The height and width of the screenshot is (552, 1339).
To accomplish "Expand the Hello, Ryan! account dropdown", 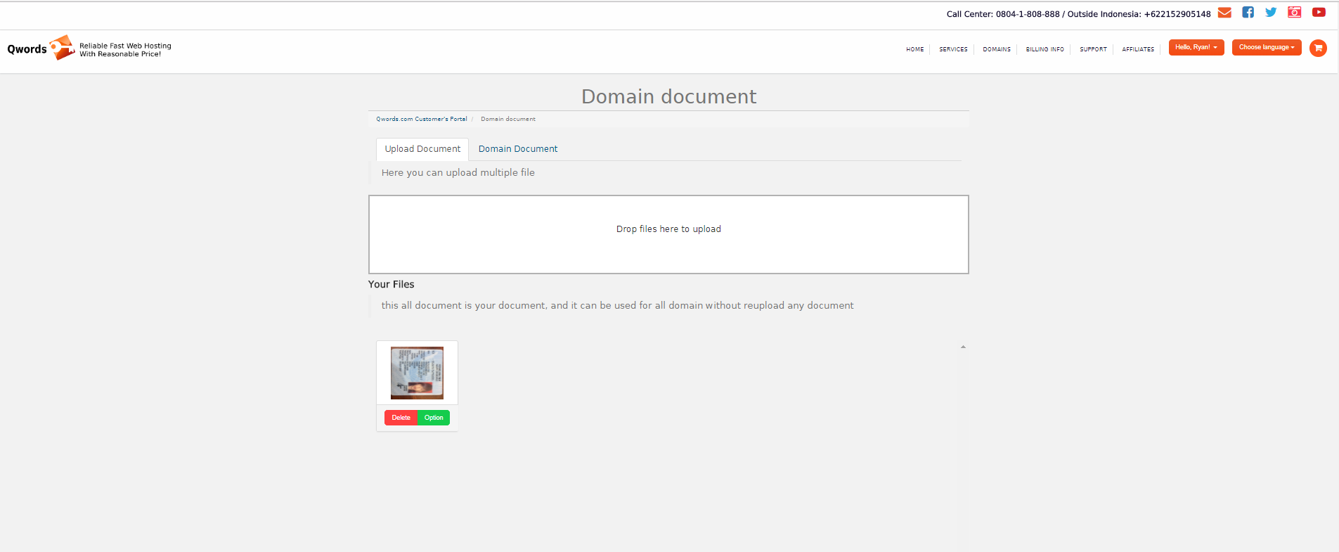I will point(1196,47).
